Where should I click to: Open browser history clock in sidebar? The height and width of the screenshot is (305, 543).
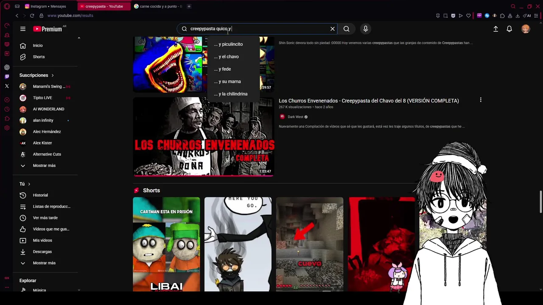point(7,109)
